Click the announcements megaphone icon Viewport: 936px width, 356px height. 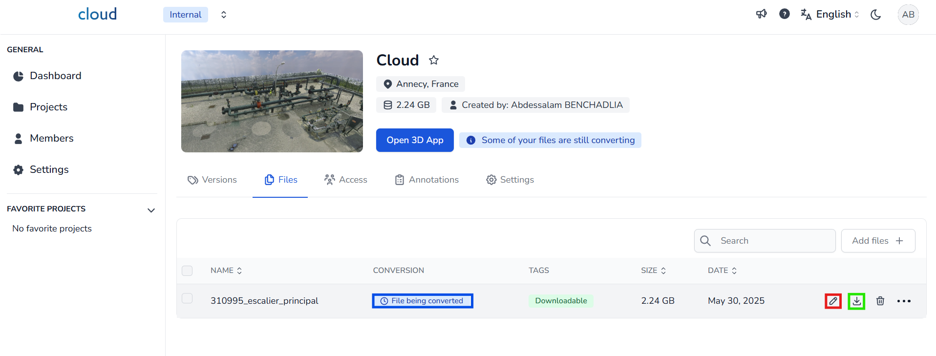761,14
